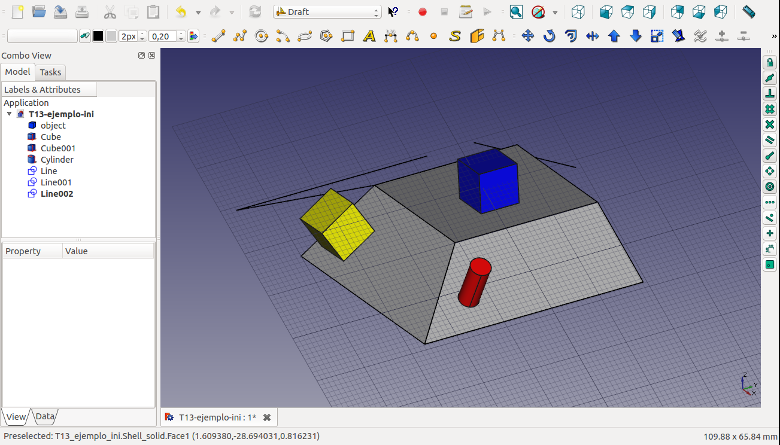Screen dimensions: 780x445
Task: Toggle the snap lock button
Action: coord(770,63)
